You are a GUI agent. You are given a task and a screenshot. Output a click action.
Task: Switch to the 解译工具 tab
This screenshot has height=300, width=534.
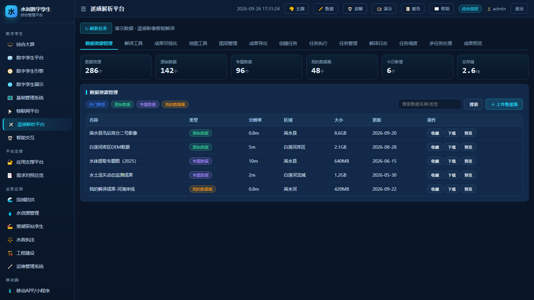pyautogui.click(x=133, y=43)
